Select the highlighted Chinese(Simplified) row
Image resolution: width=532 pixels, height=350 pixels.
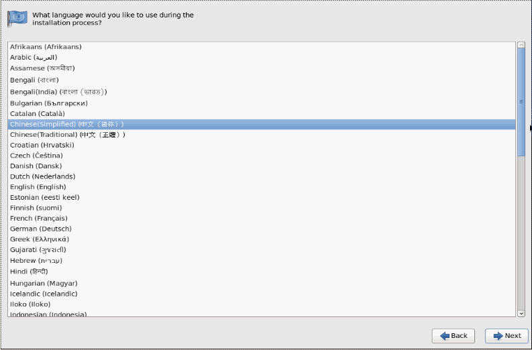pos(67,124)
